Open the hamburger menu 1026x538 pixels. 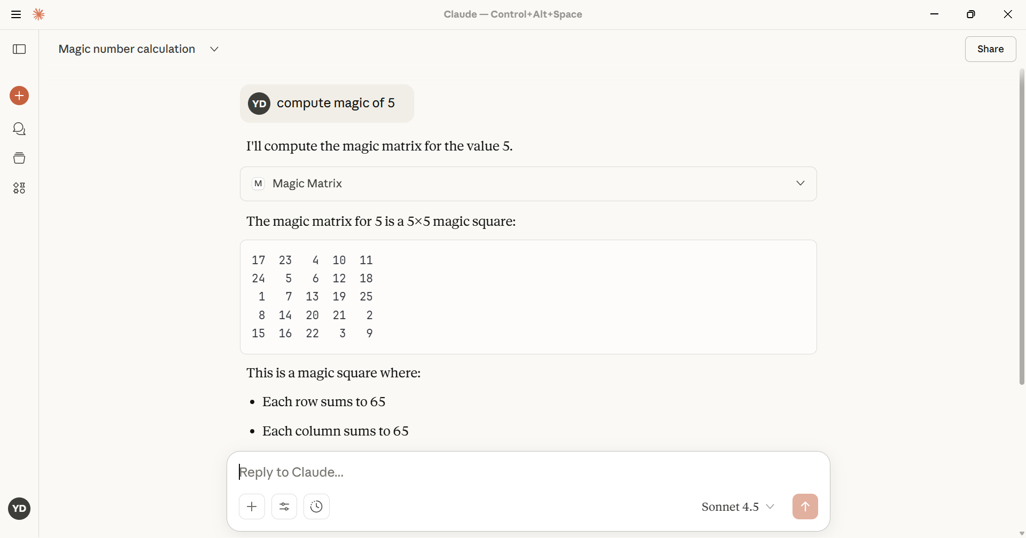click(16, 14)
